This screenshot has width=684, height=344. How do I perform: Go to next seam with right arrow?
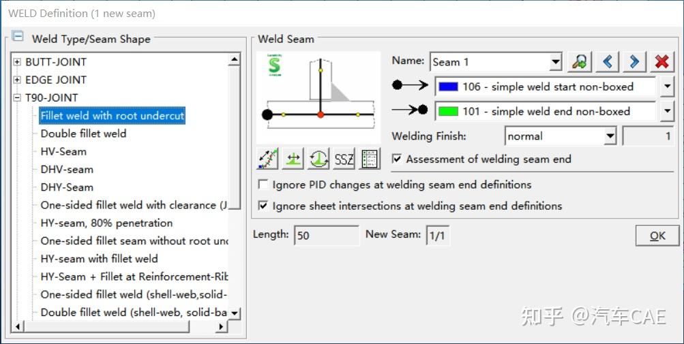[634, 62]
